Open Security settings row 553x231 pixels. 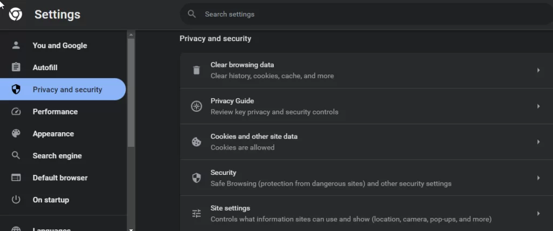click(x=367, y=178)
